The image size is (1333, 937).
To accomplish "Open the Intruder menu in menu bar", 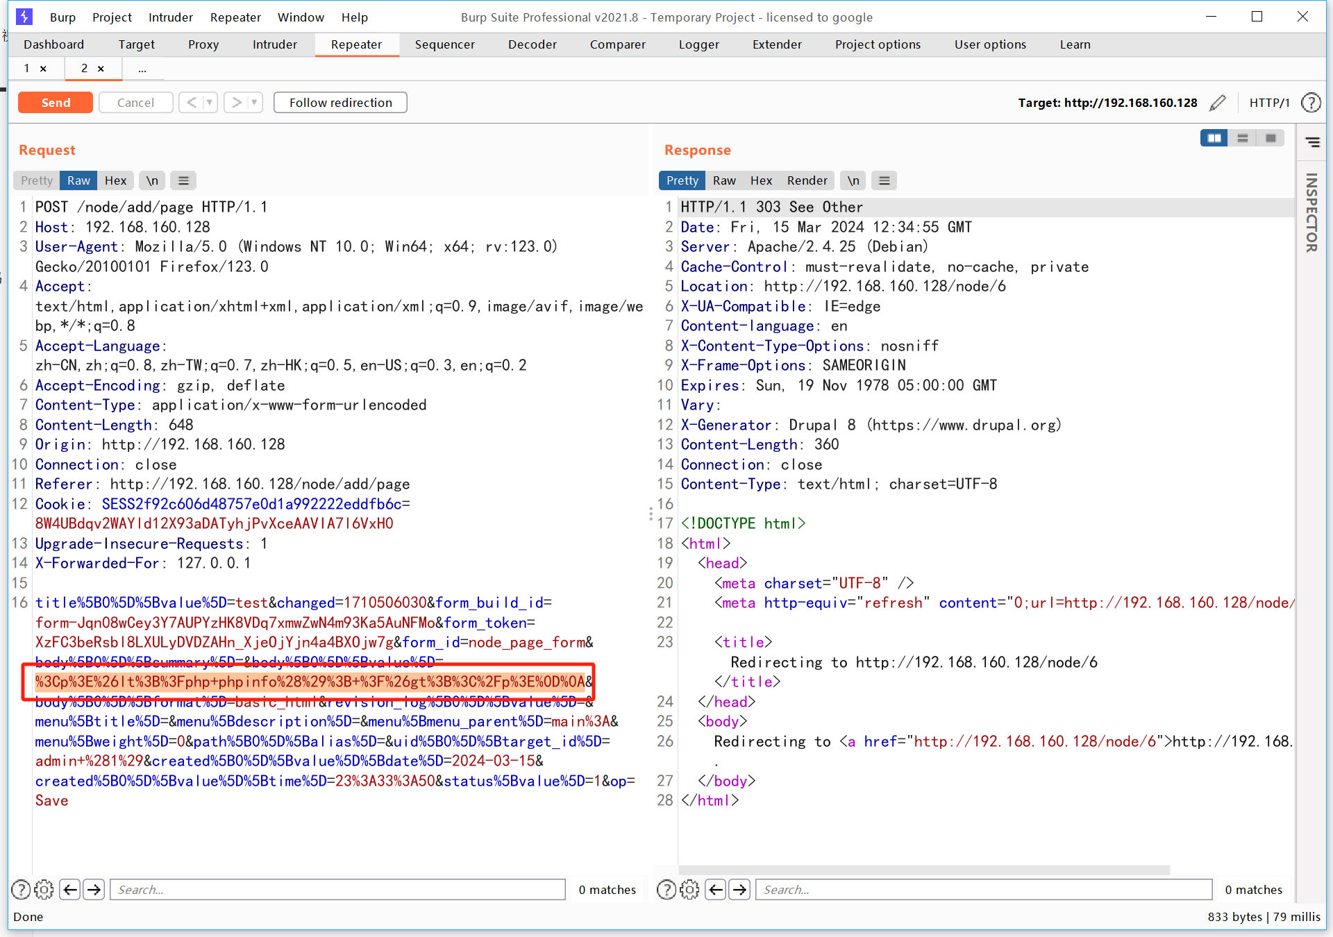I will tap(170, 17).
